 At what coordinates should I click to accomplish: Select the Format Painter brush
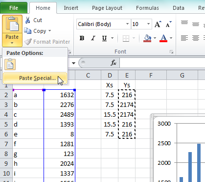click(x=28, y=42)
